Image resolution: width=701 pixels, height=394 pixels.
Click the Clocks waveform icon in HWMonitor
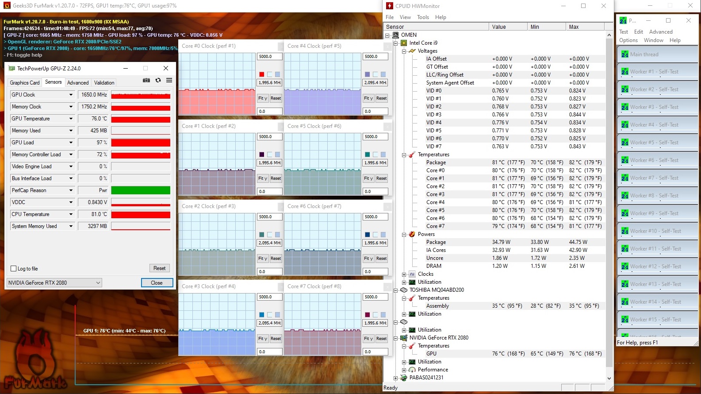click(x=412, y=274)
